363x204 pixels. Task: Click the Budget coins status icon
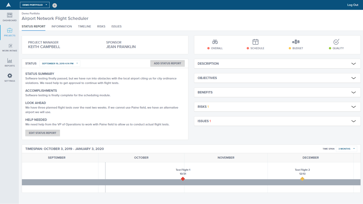(x=296, y=42)
